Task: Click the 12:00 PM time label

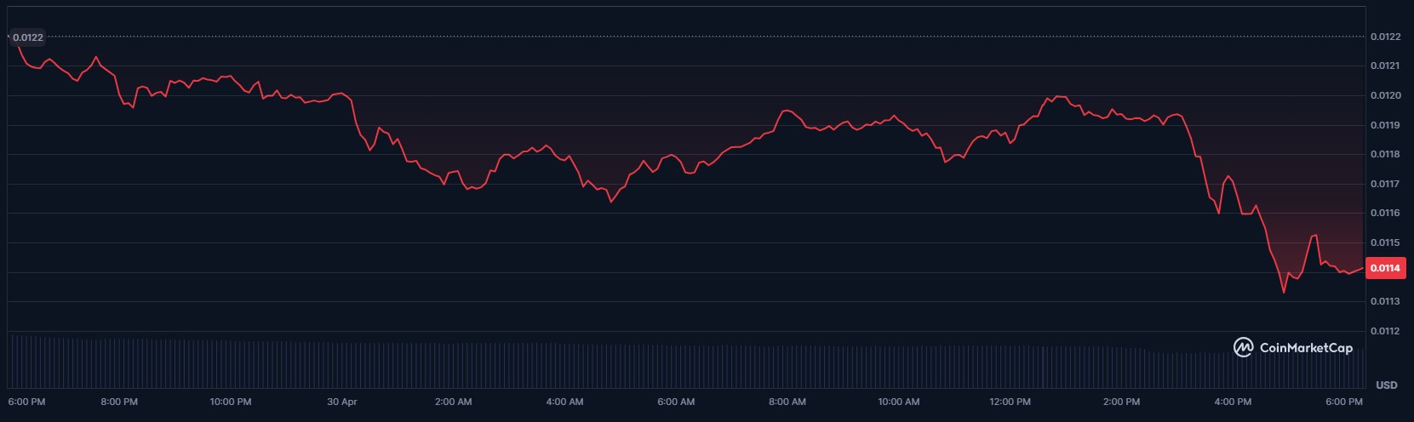Action: (x=1010, y=402)
